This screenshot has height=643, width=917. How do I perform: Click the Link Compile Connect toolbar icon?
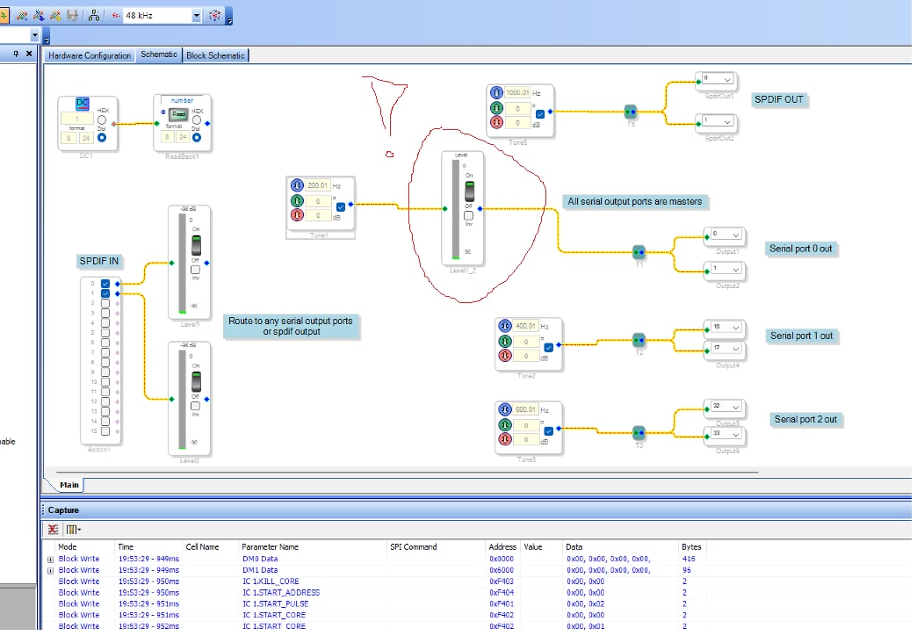pos(22,15)
